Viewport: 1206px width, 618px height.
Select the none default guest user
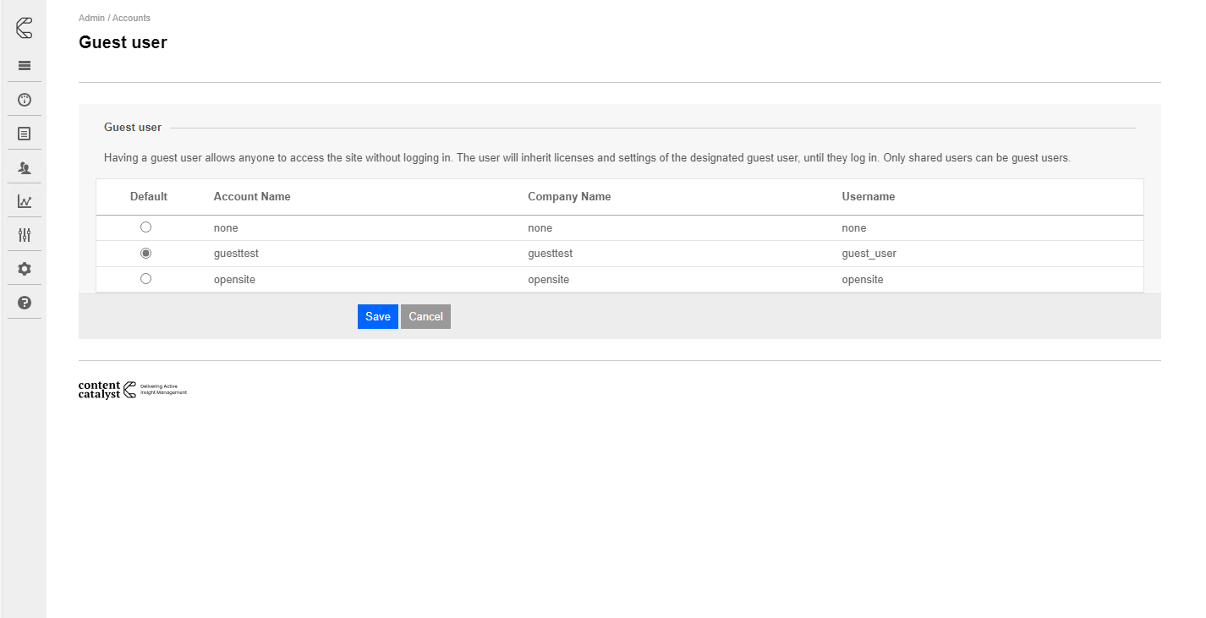click(x=145, y=227)
